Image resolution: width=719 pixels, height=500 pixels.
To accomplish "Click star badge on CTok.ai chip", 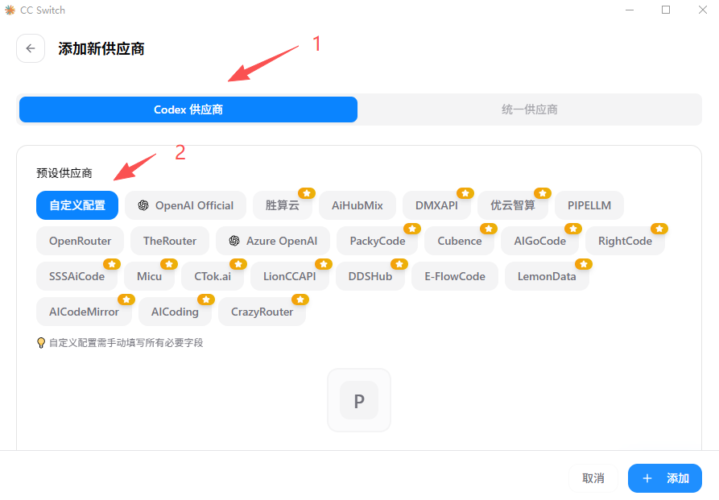I will (238, 264).
